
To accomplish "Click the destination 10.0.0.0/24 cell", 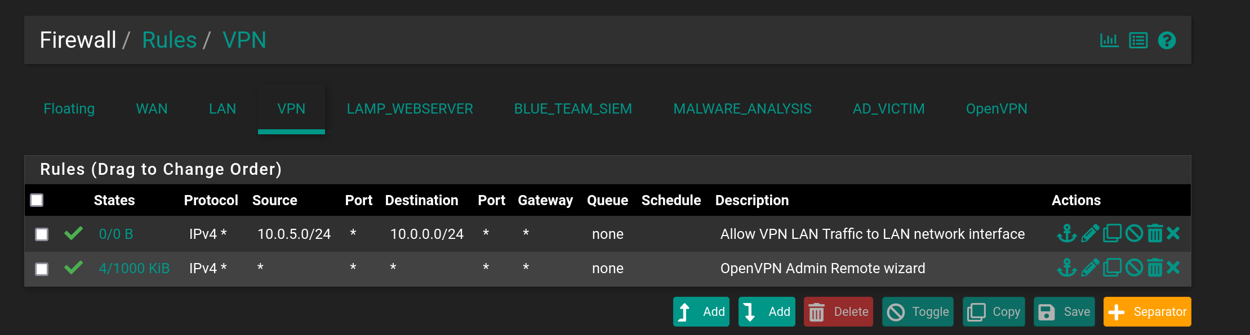I will click(427, 234).
